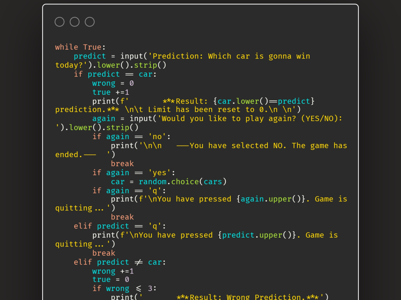
Task: Click the 'today?').lower().strip()' line
Action: pyautogui.click(x=111, y=65)
